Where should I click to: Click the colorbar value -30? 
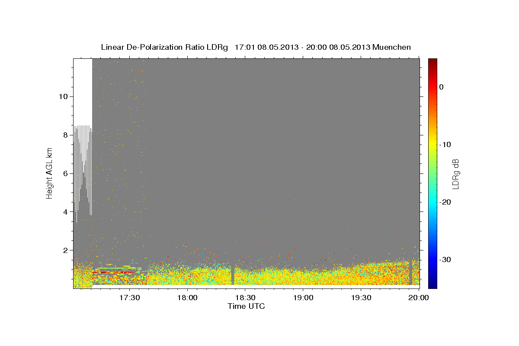click(x=445, y=259)
